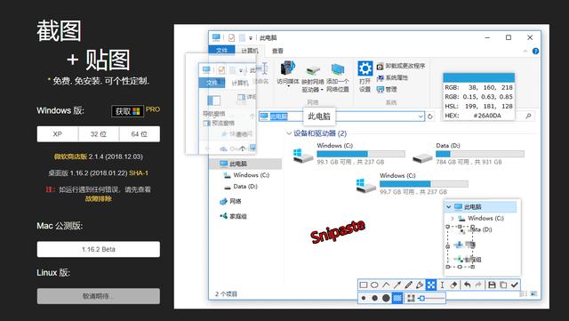Collapse the Devices and drives (2) group
Screen dimensions: 569x321
[289, 133]
